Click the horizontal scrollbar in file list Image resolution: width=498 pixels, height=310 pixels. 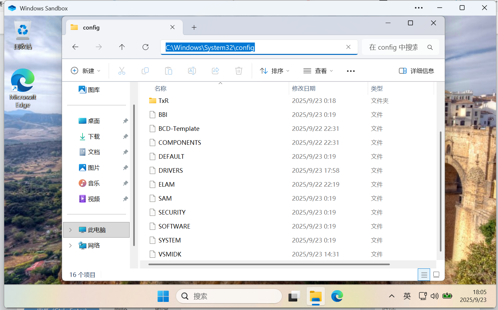[269, 264]
